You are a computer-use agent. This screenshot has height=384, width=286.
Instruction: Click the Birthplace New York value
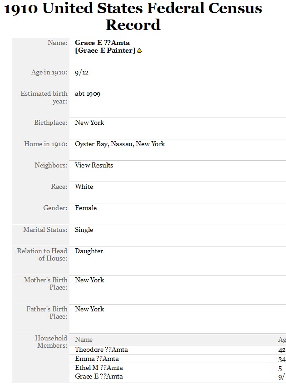point(89,123)
